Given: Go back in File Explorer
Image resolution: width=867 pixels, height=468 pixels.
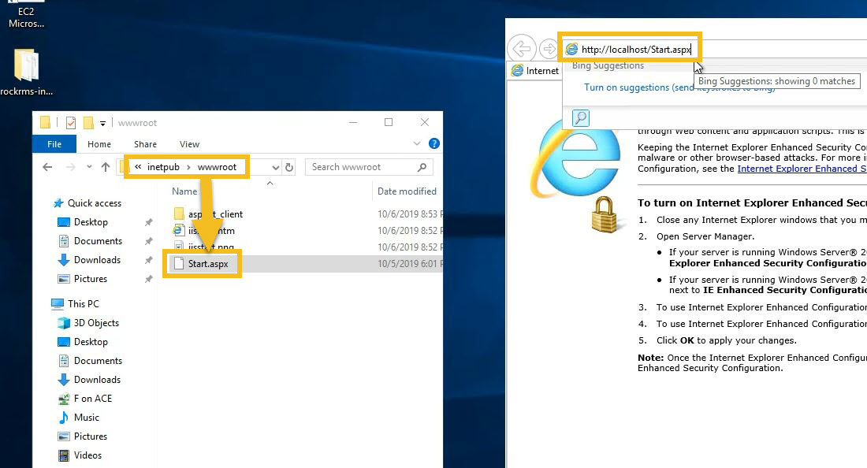Looking at the screenshot, I should [47, 167].
